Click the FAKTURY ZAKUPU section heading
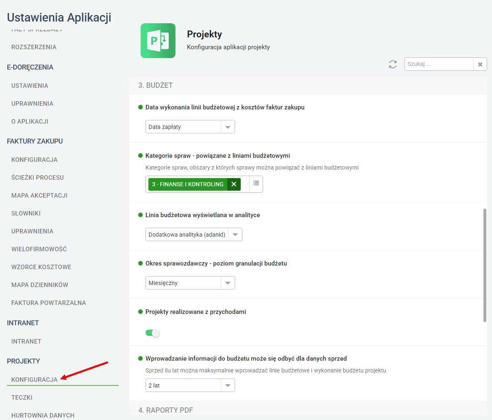Viewport: 492px width, 420px height. (35, 141)
